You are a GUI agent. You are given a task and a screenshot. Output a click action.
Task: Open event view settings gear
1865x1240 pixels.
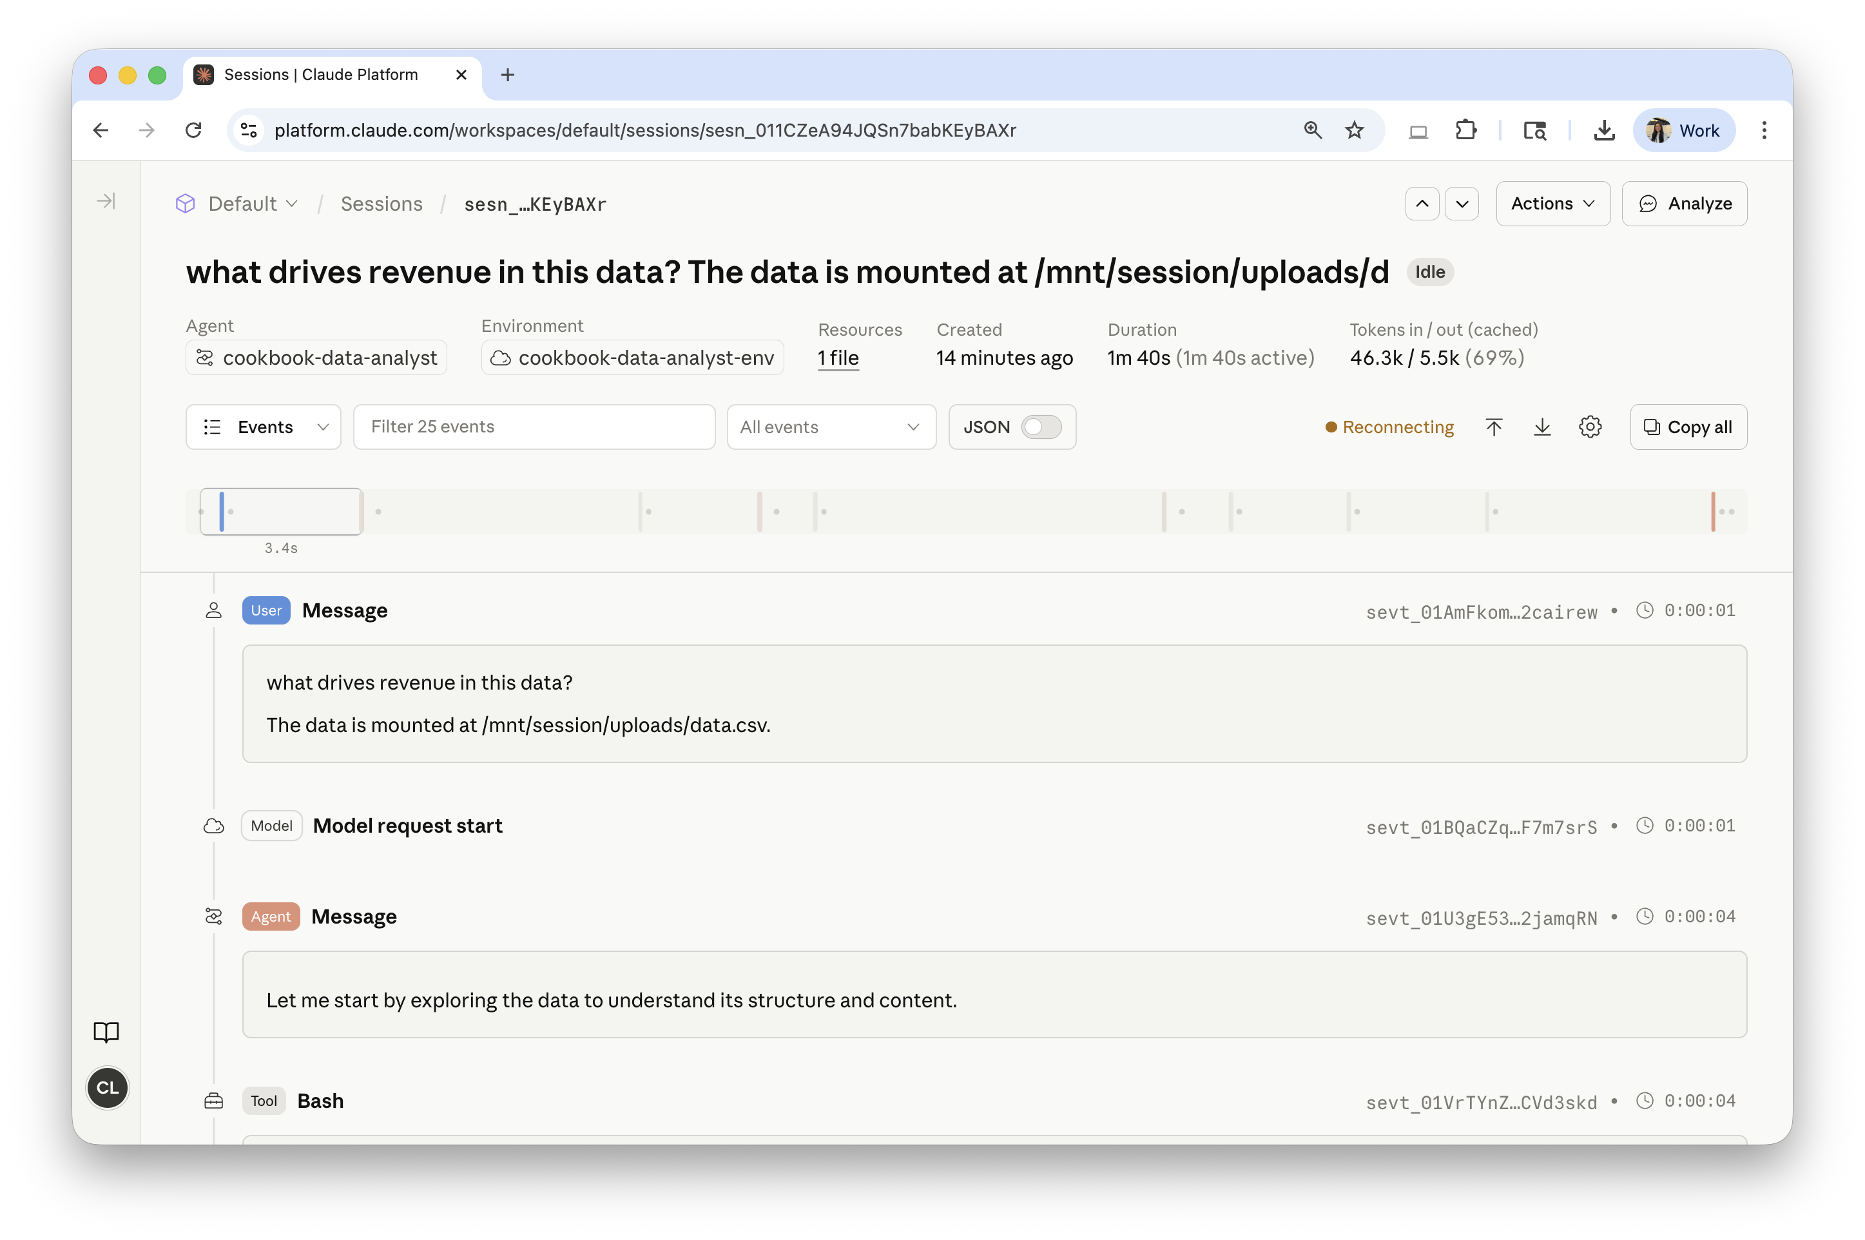pyautogui.click(x=1590, y=427)
